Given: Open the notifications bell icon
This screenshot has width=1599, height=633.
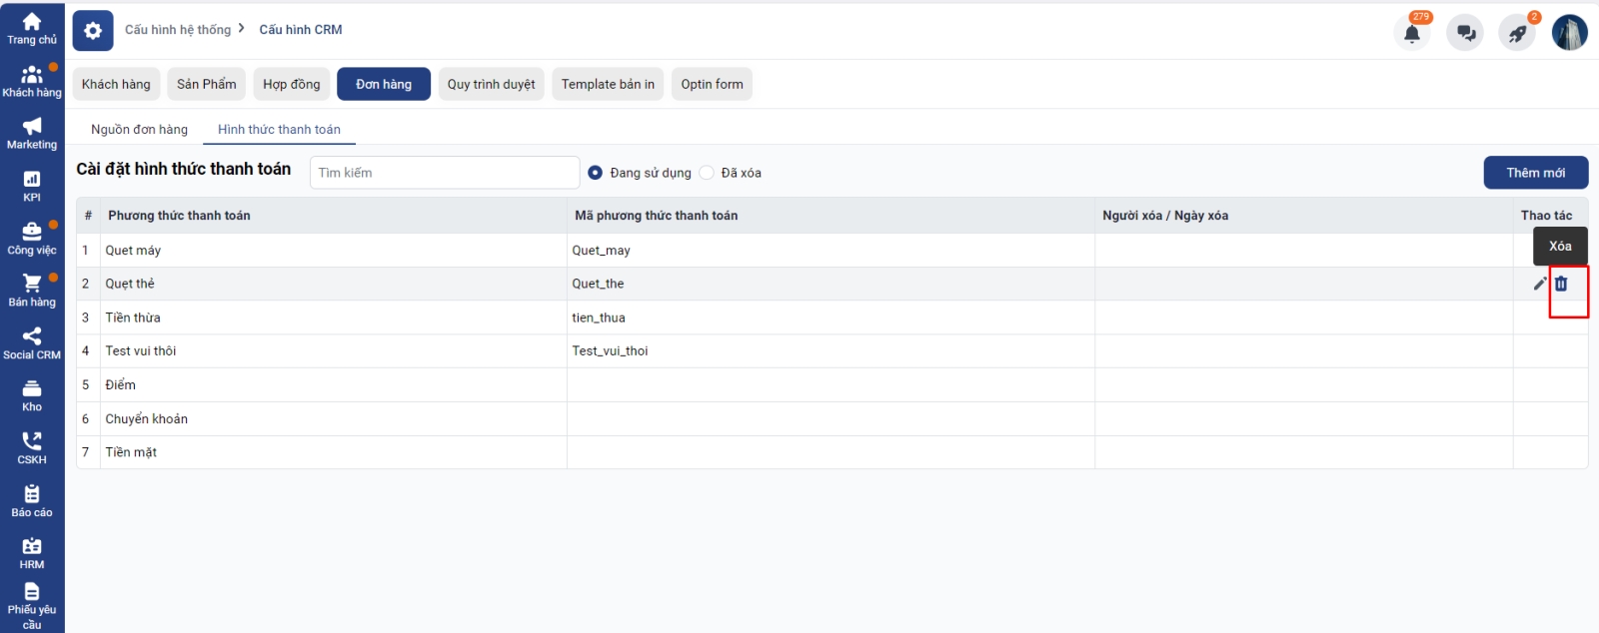Looking at the screenshot, I should pyautogui.click(x=1412, y=33).
